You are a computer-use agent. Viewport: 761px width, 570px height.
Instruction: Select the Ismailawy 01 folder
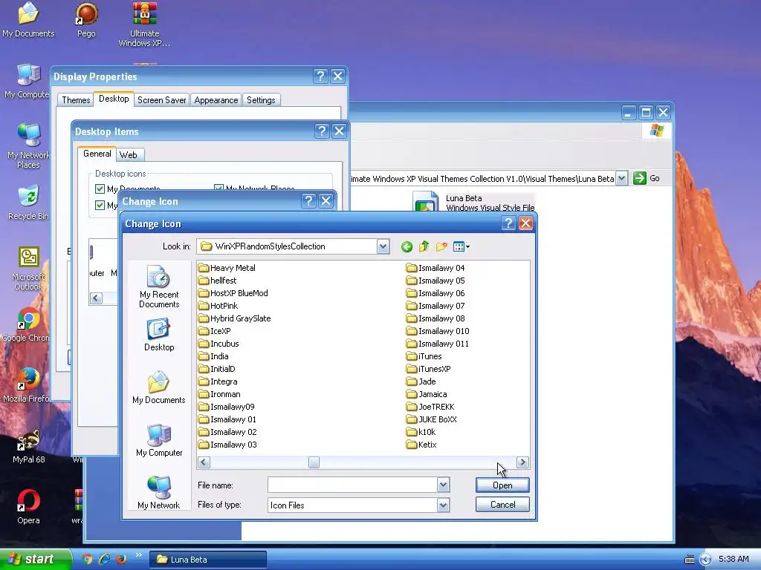pyautogui.click(x=227, y=419)
